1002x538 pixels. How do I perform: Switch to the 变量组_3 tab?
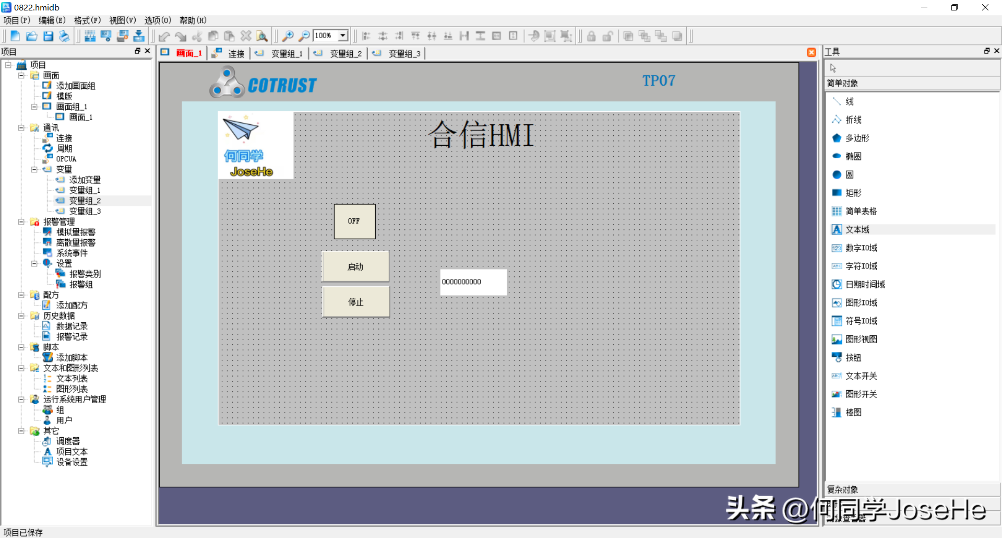[x=403, y=53]
